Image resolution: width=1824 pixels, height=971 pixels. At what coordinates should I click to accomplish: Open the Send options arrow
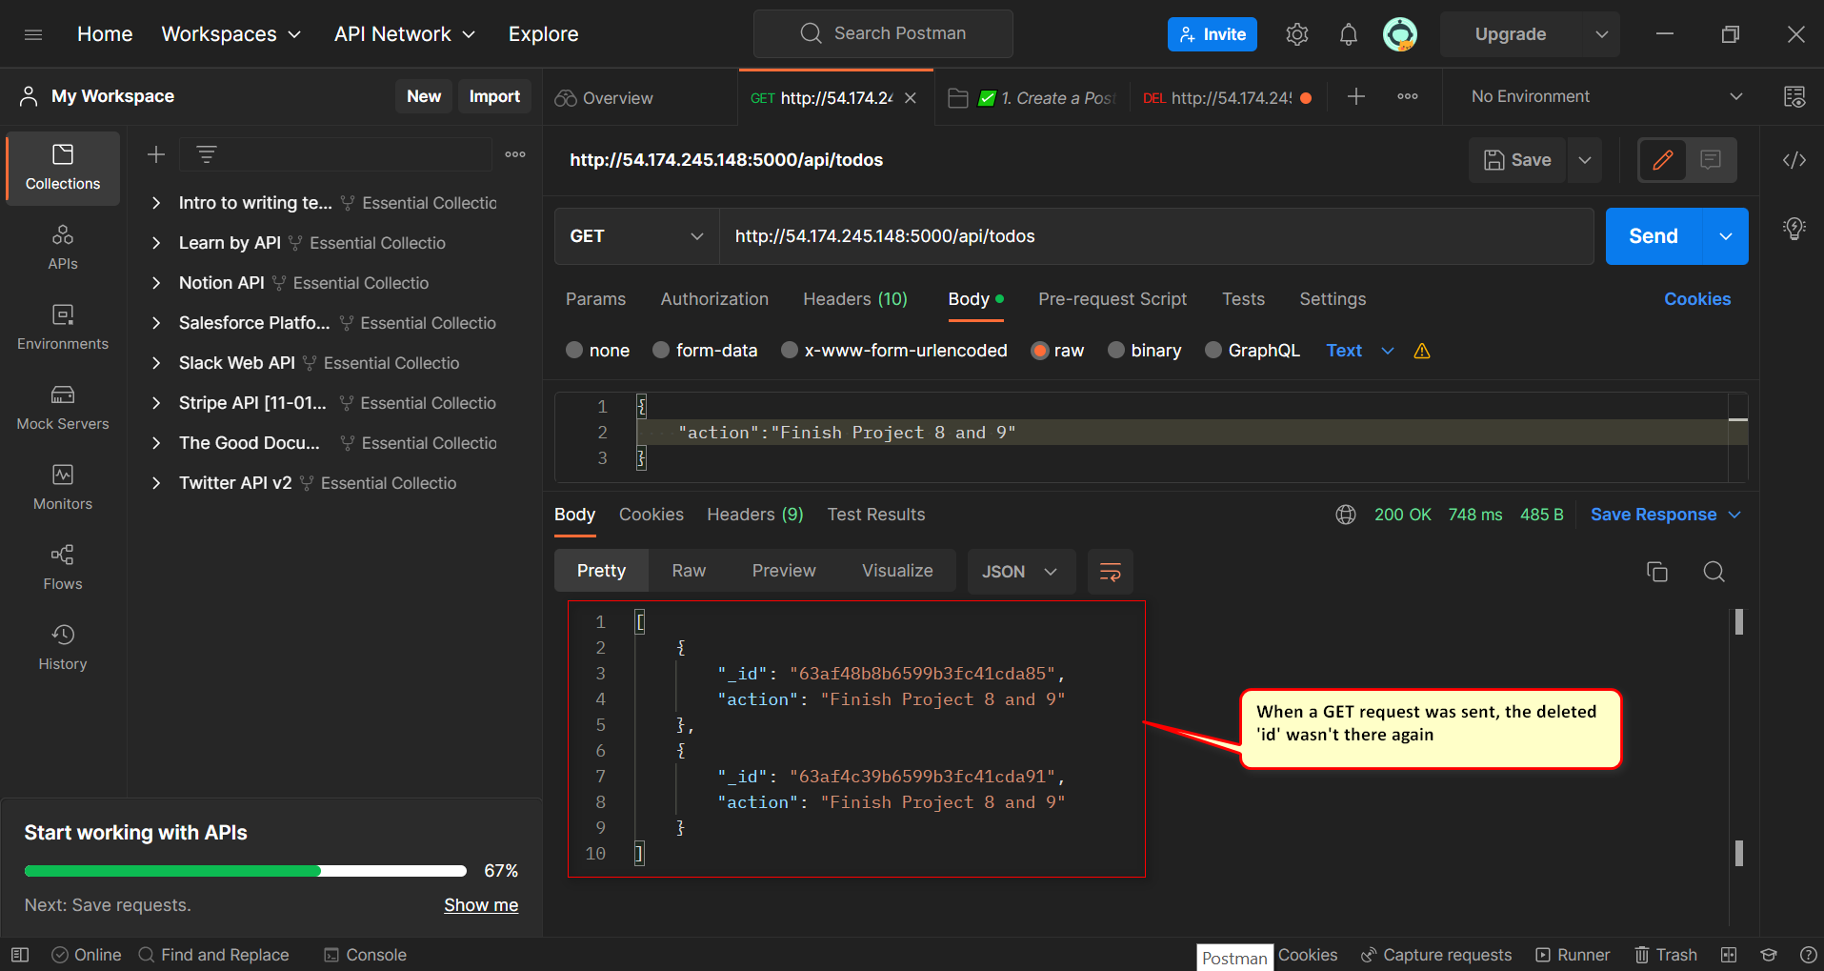pos(1726,236)
